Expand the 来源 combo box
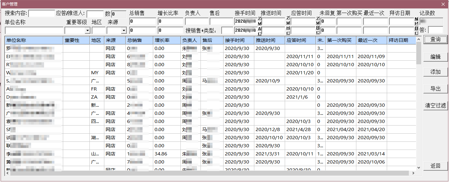The image size is (449, 182). (123, 30)
